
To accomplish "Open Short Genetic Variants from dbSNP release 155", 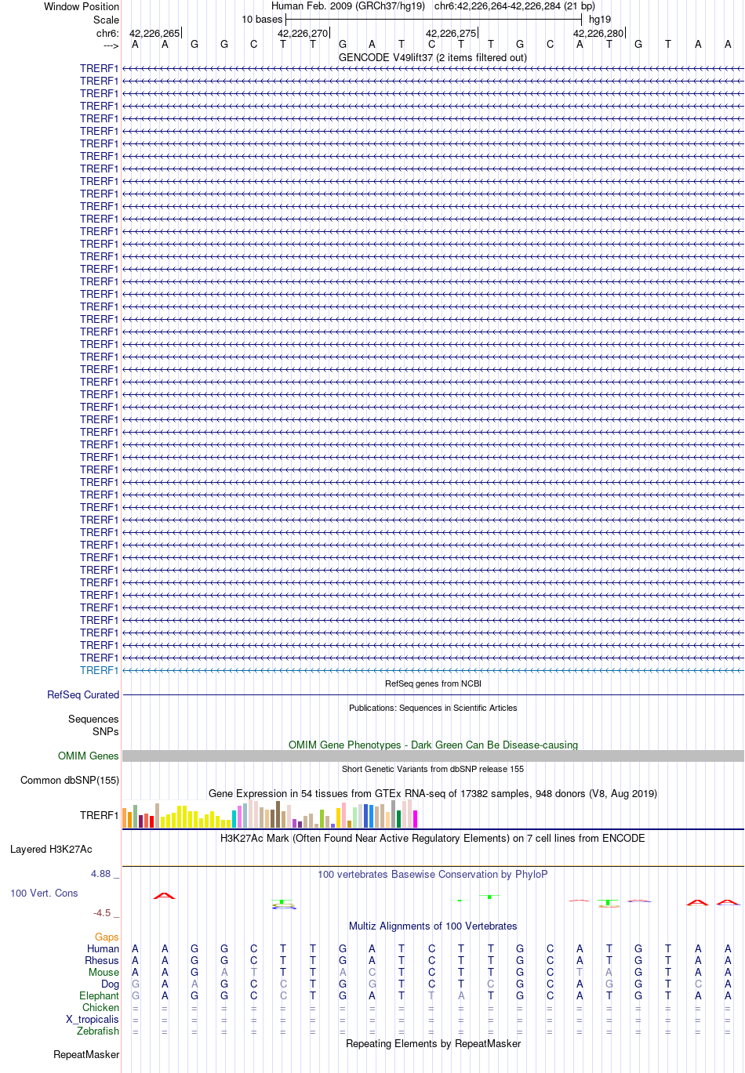I will [433, 769].
